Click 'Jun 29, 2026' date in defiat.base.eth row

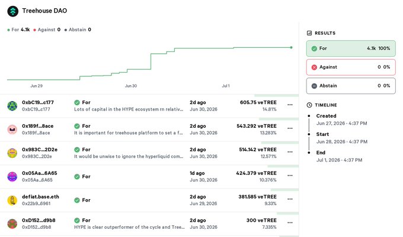(203, 203)
